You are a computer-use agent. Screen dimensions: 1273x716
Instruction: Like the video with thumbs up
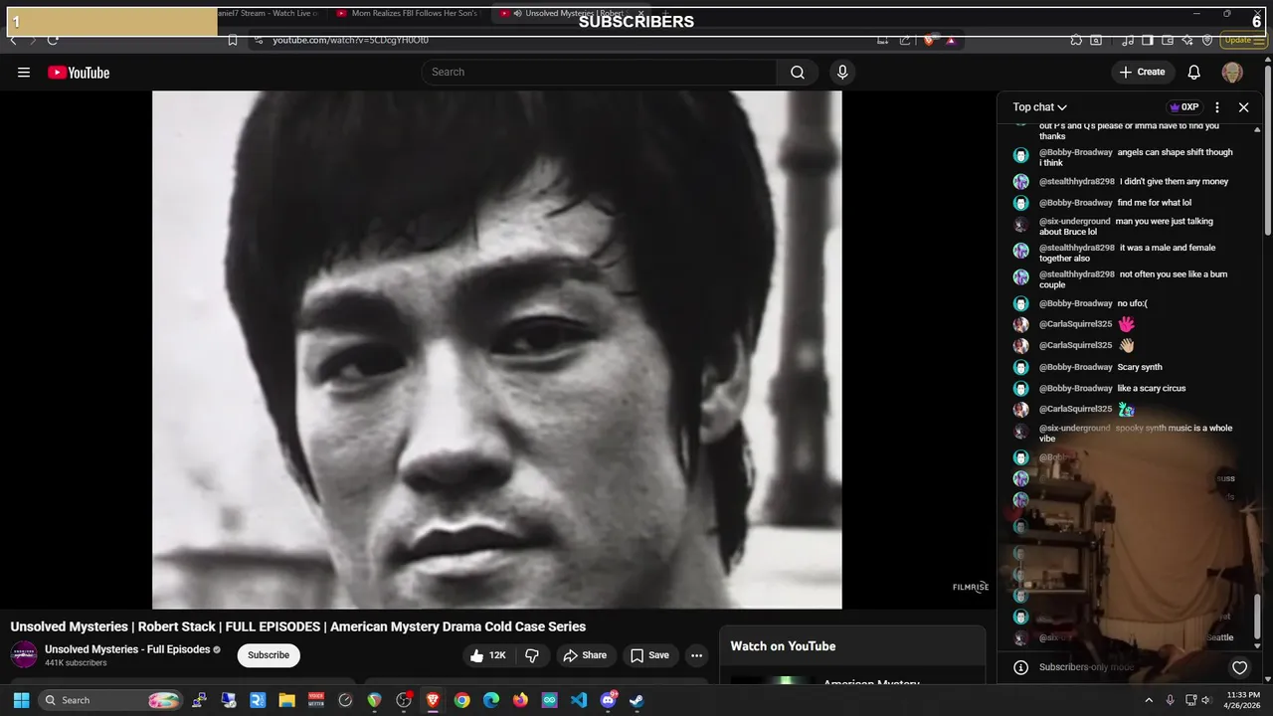(490, 655)
